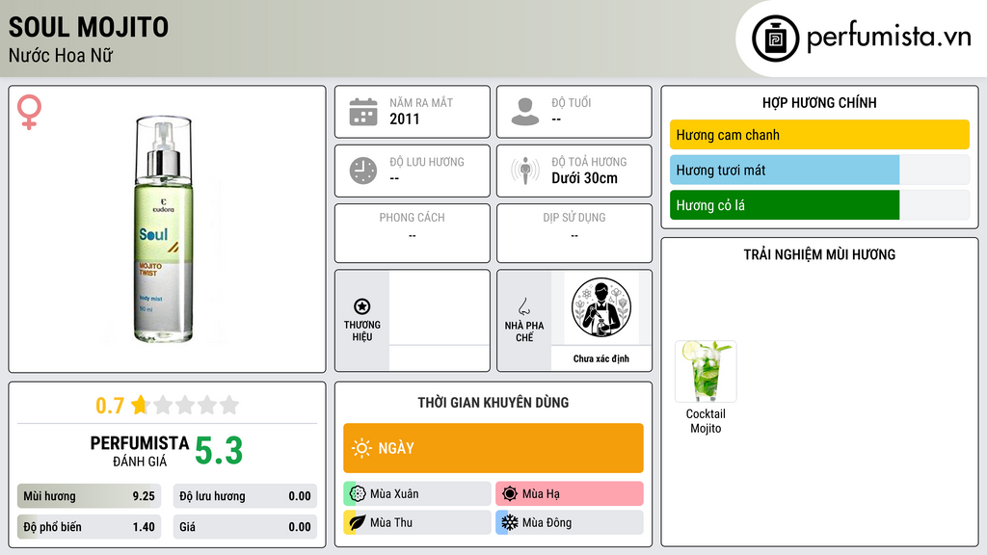Click the sillage icon beside Độ toả hương
This screenshot has width=987, height=555.
525,171
